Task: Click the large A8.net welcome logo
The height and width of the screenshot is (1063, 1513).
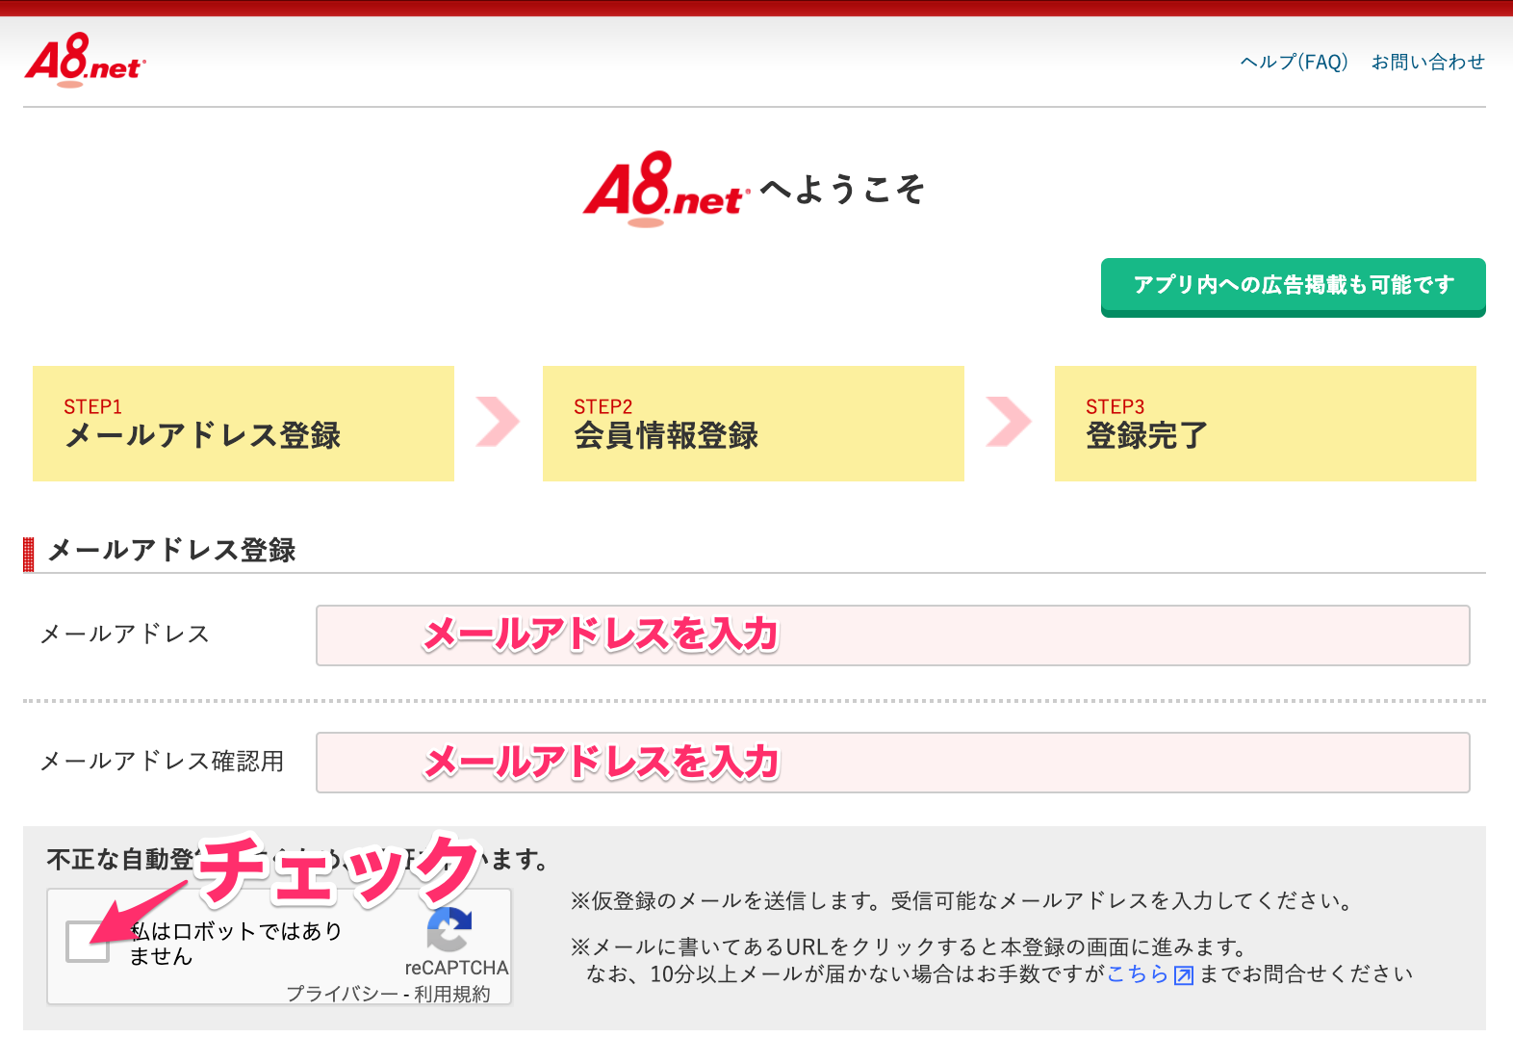Action: 666,188
